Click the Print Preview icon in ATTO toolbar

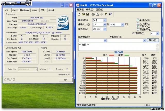pos(97,14)
